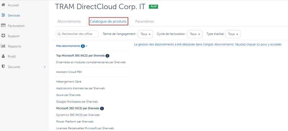Click the Sécurité shield icon
288x131 pixels.
3,67
